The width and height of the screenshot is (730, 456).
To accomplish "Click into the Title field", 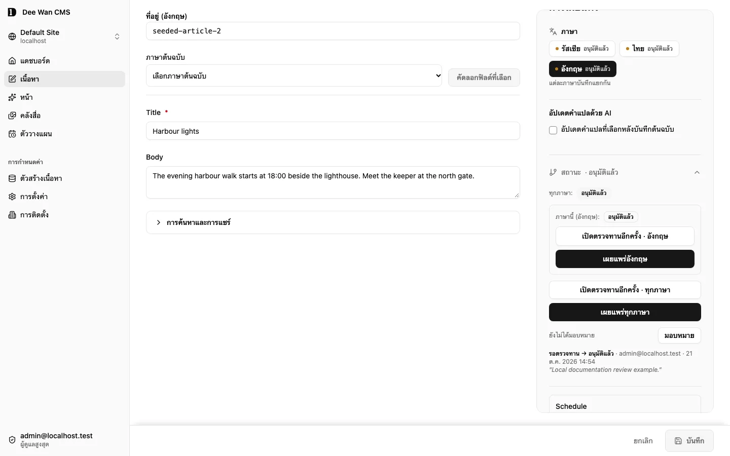I will [333, 131].
